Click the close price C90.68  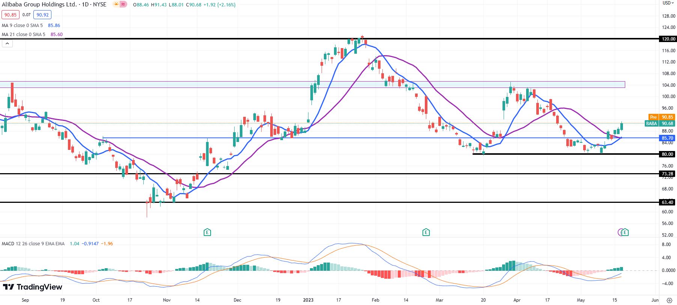pyautogui.click(x=194, y=5)
